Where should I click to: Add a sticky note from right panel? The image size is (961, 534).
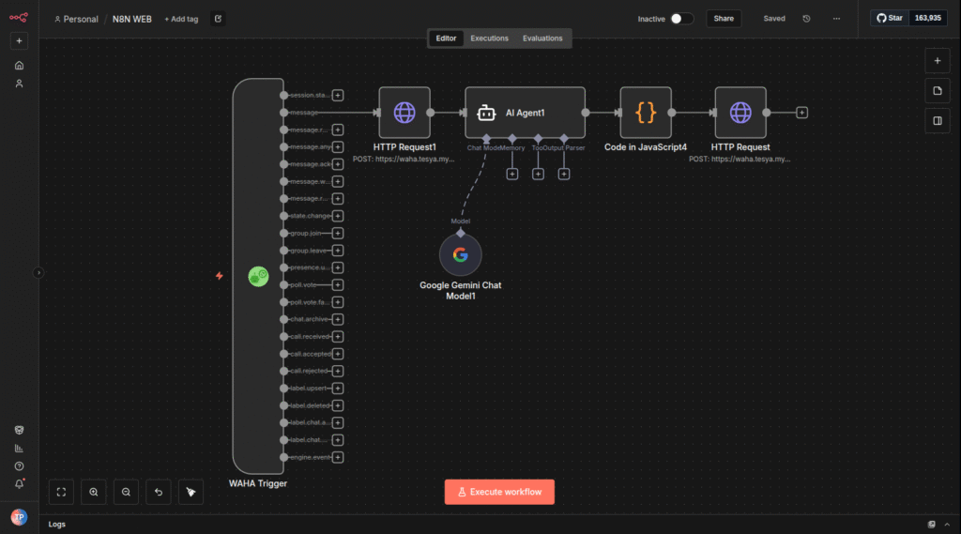click(x=937, y=91)
